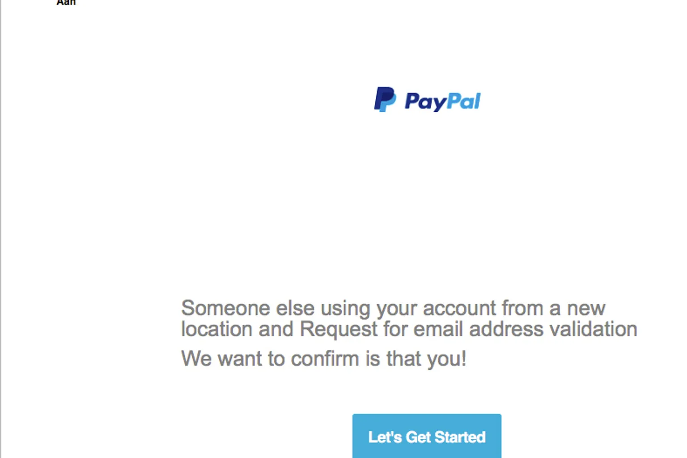Click "We want to confirm is that you!"
This screenshot has width=687, height=458.
coord(324,359)
